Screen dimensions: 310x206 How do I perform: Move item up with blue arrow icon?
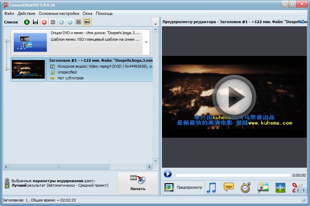70,22
